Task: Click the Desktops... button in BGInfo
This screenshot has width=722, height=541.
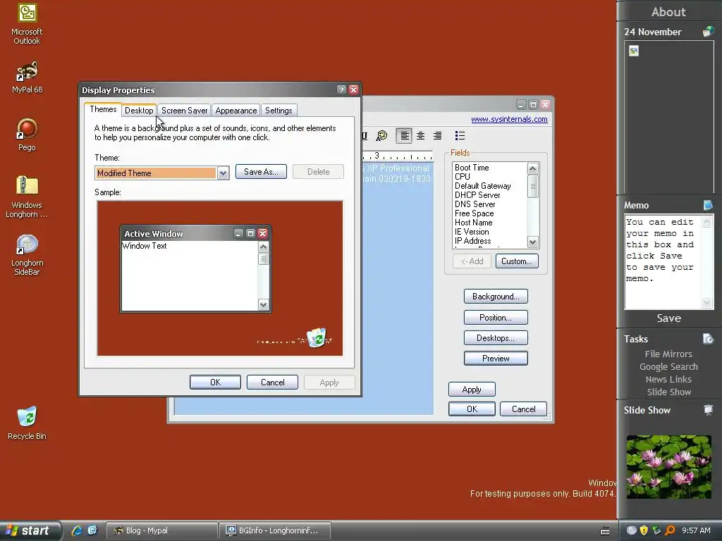Action: point(496,338)
